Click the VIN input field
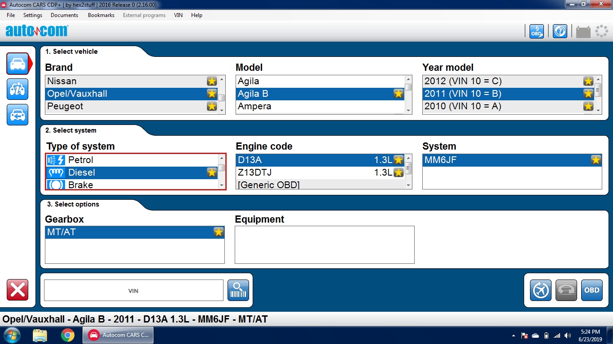This screenshot has height=344, width=613. (x=133, y=290)
